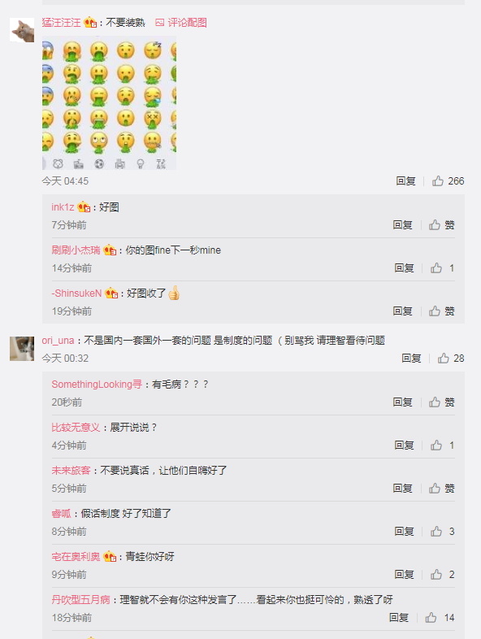Like 睿呱's reply with 3 likes
Image resolution: width=481 pixels, height=639 pixels.
tap(442, 532)
